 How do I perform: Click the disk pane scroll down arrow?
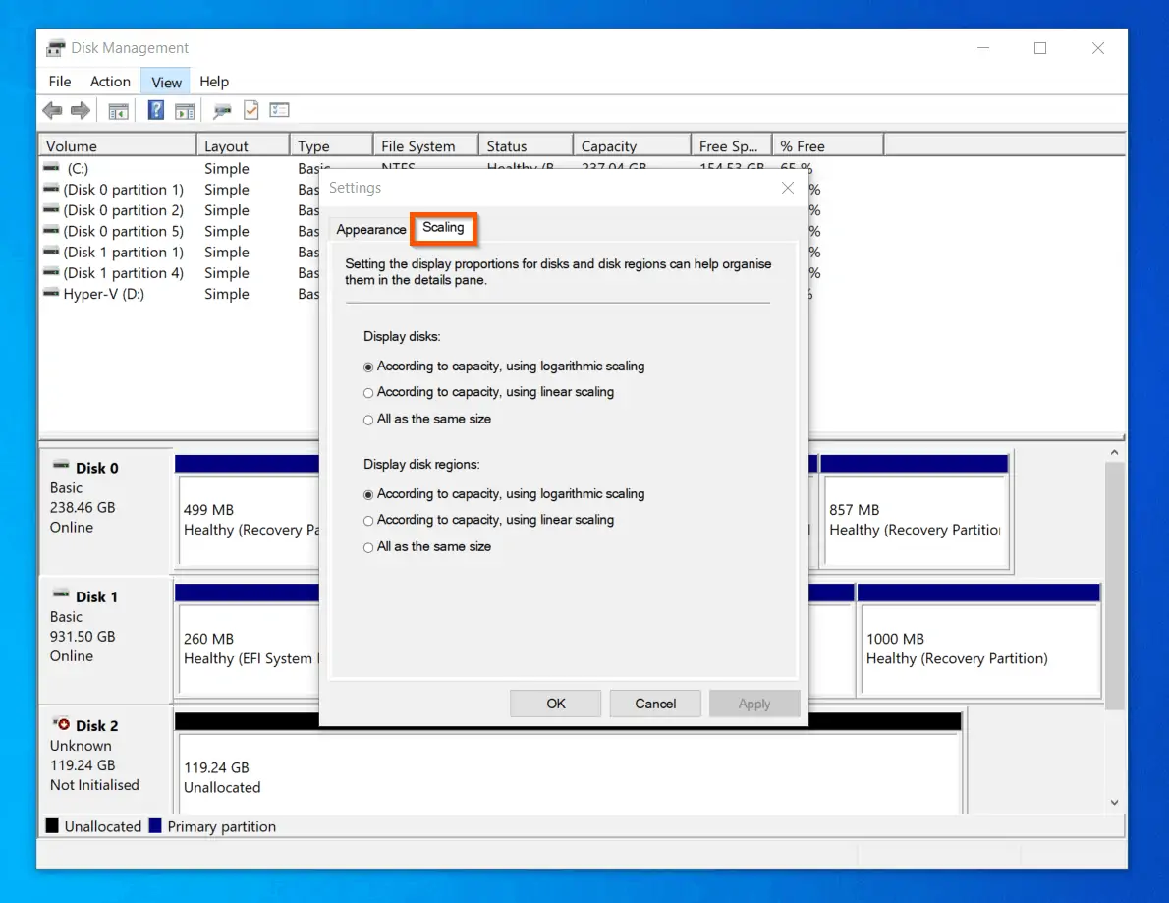[1114, 803]
